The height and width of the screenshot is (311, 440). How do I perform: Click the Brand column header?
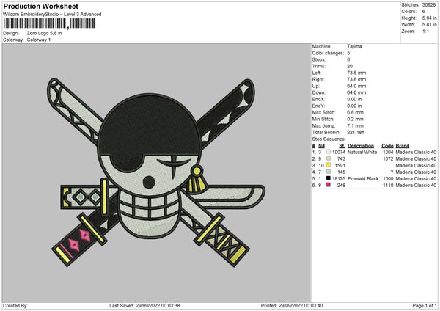pos(403,146)
